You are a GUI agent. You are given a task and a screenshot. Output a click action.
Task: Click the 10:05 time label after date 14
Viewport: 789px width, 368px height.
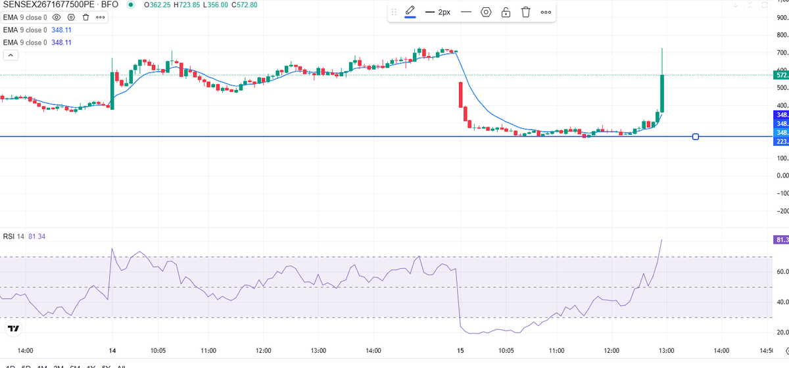point(157,351)
